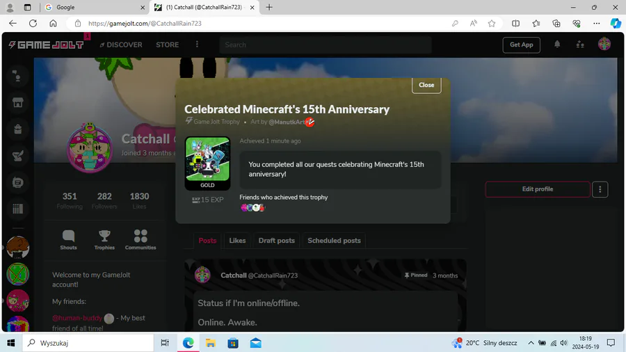Activate Read aloud icon
Viewport: 626px width, 352px height.
[x=473, y=23]
